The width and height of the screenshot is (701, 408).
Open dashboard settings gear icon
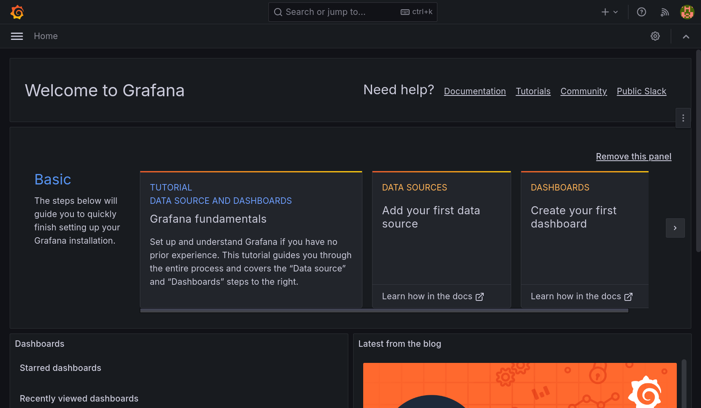[x=655, y=36]
